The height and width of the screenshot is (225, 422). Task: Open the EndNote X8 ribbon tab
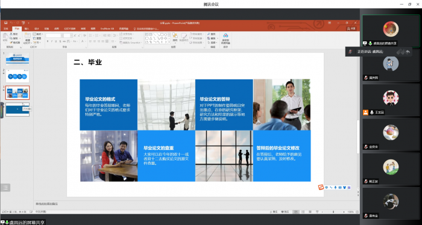[x=107, y=28]
